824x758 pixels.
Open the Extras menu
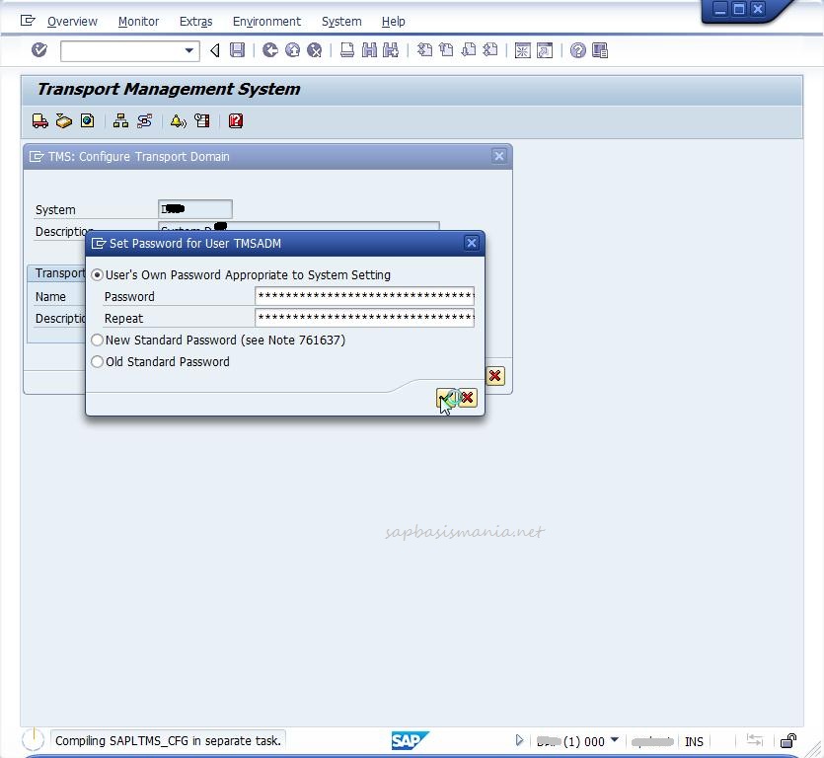(x=195, y=21)
